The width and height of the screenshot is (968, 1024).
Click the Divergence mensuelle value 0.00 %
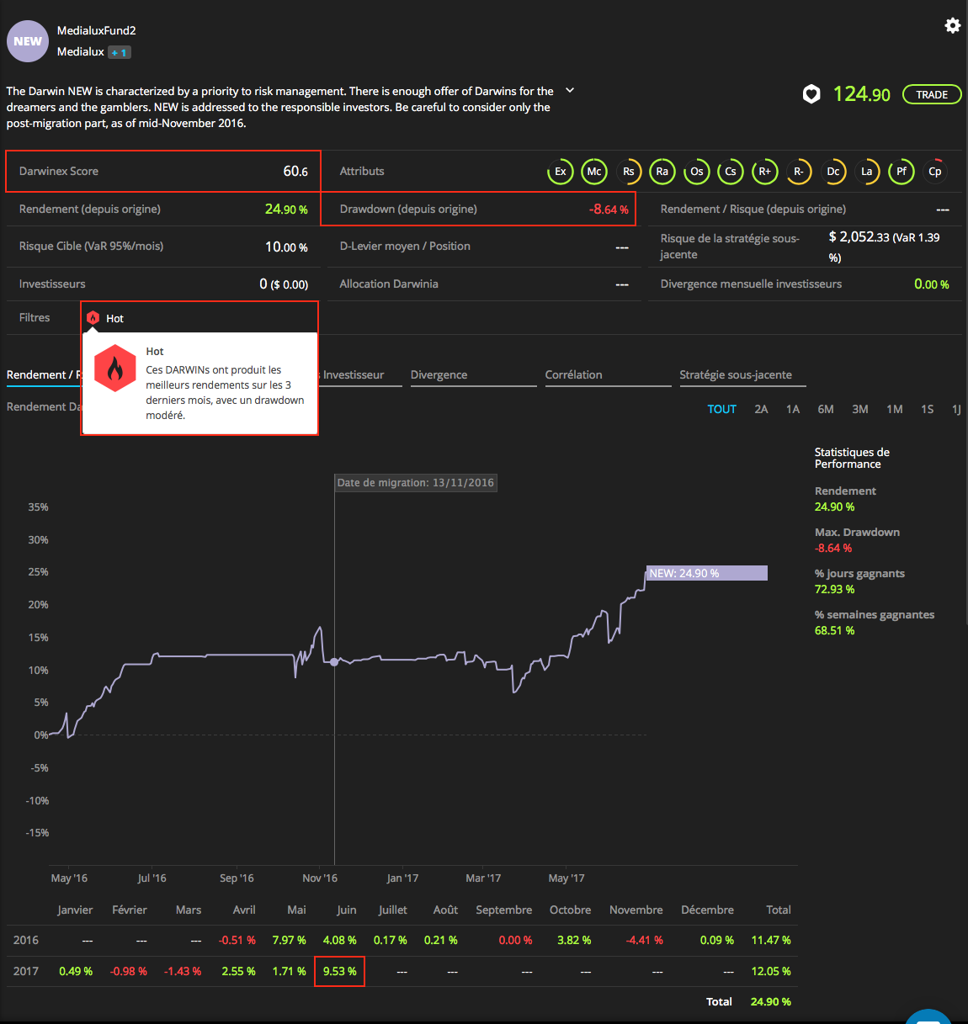pos(932,284)
